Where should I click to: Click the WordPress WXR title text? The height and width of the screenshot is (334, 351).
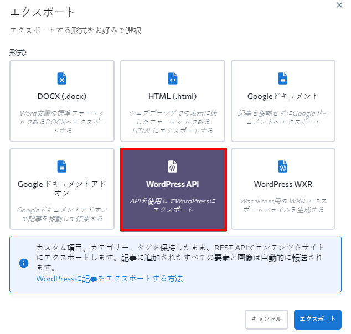pos(283,184)
